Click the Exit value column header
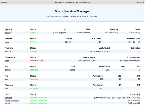 coord(136,48)
